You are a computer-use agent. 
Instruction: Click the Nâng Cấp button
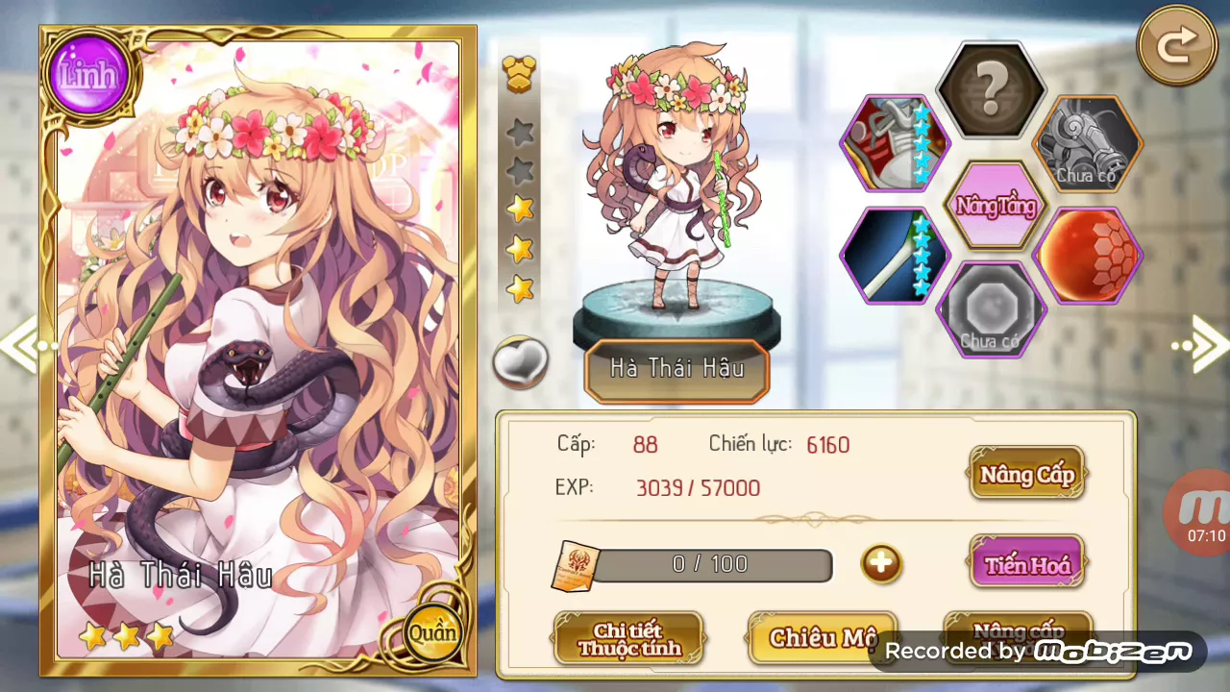tap(1026, 474)
